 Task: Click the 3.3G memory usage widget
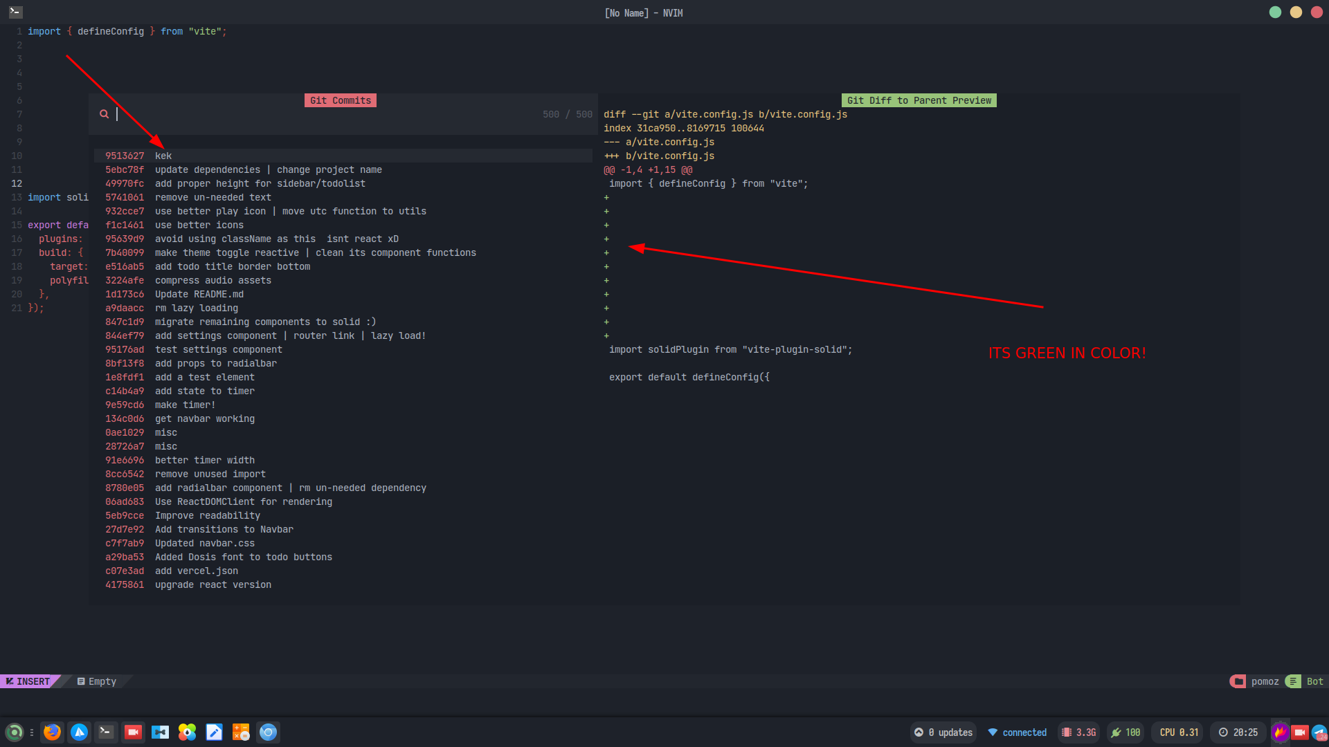click(1079, 732)
